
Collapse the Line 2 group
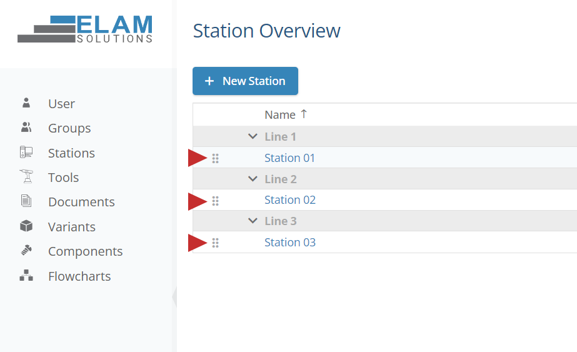click(x=253, y=179)
